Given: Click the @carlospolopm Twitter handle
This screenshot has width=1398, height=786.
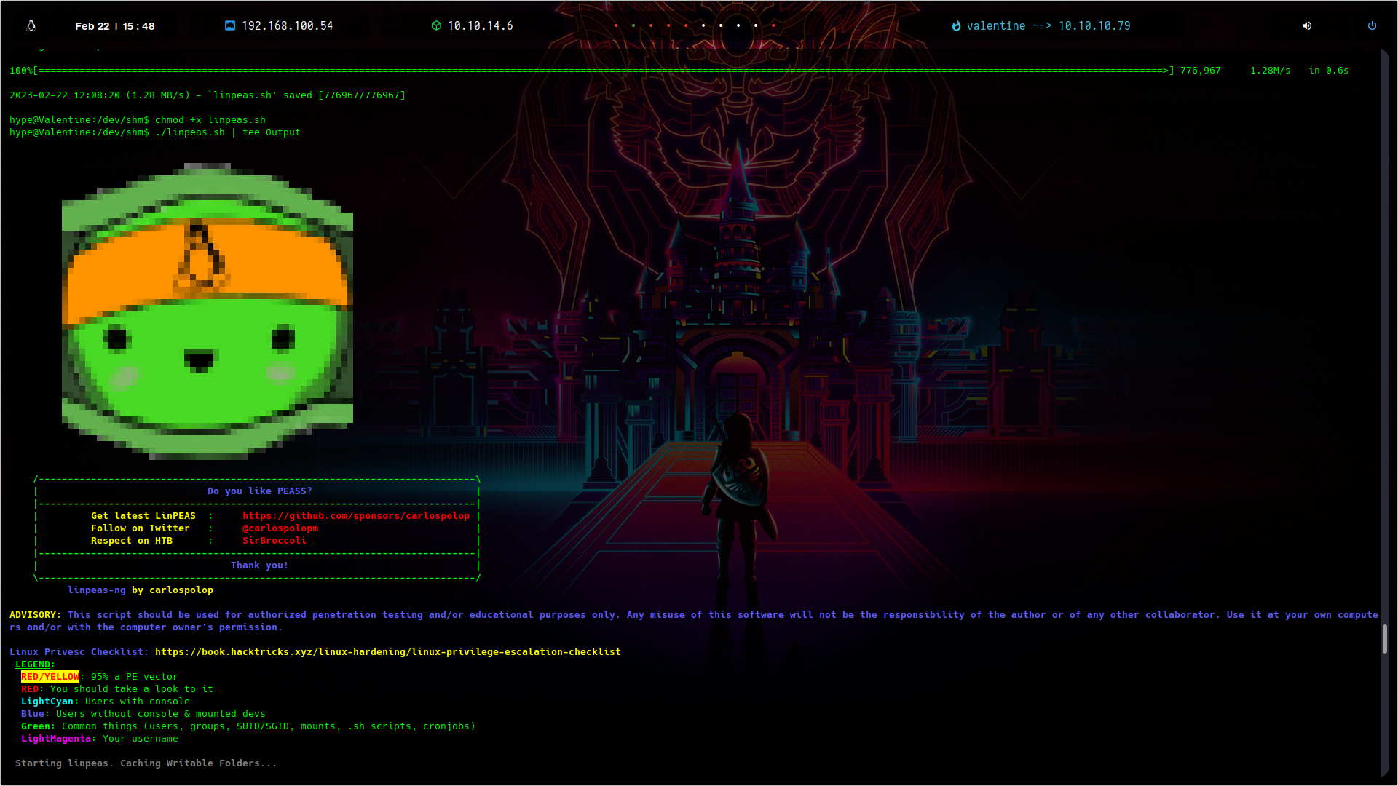Looking at the screenshot, I should pyautogui.click(x=280, y=528).
